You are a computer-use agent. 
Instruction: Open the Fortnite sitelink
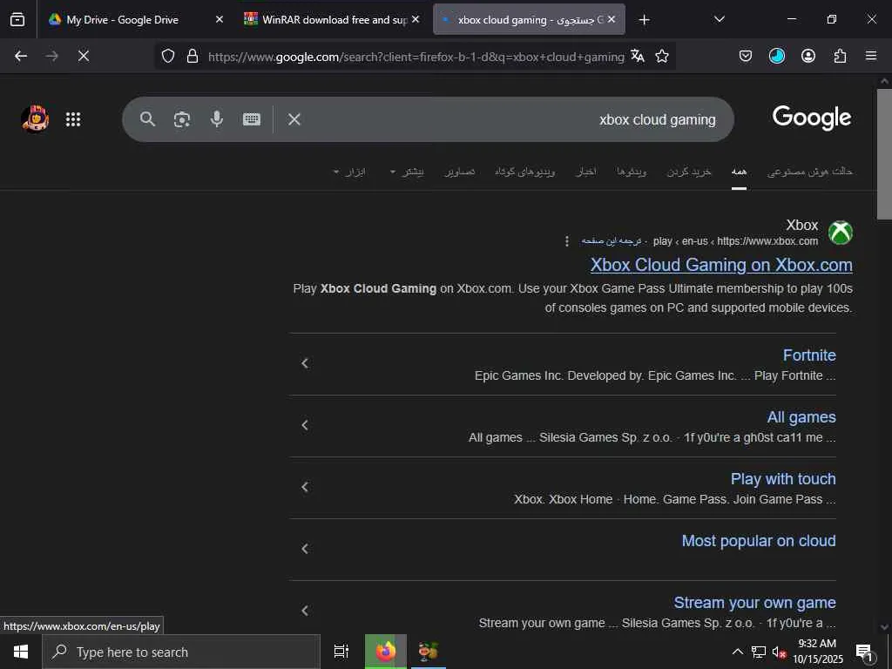[809, 355]
